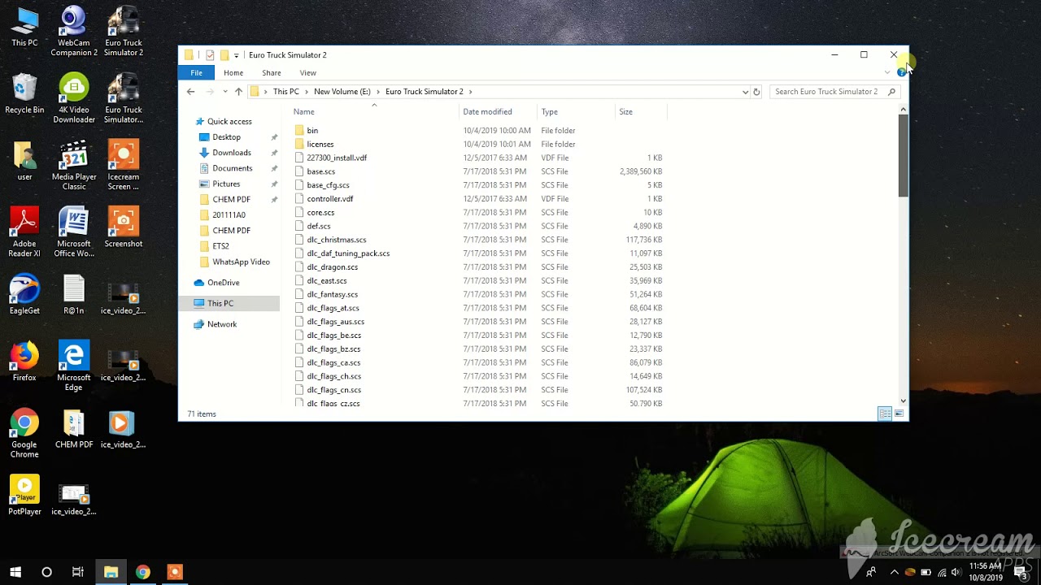Open ETS2 folder in navigation pane
1041x585 pixels.
pyautogui.click(x=220, y=246)
